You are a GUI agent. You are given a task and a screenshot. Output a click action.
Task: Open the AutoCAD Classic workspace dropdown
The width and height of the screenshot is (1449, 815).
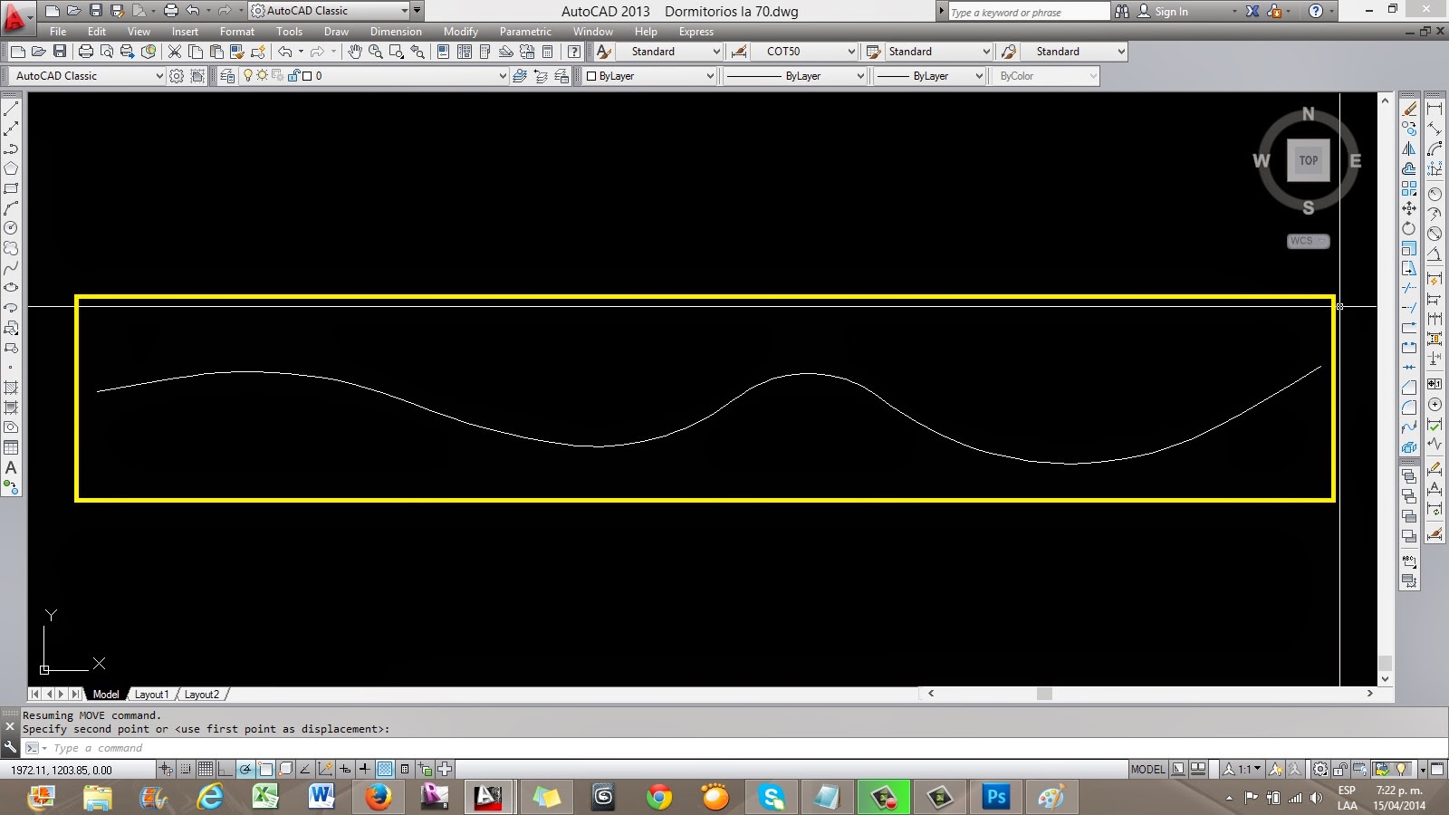click(x=88, y=76)
